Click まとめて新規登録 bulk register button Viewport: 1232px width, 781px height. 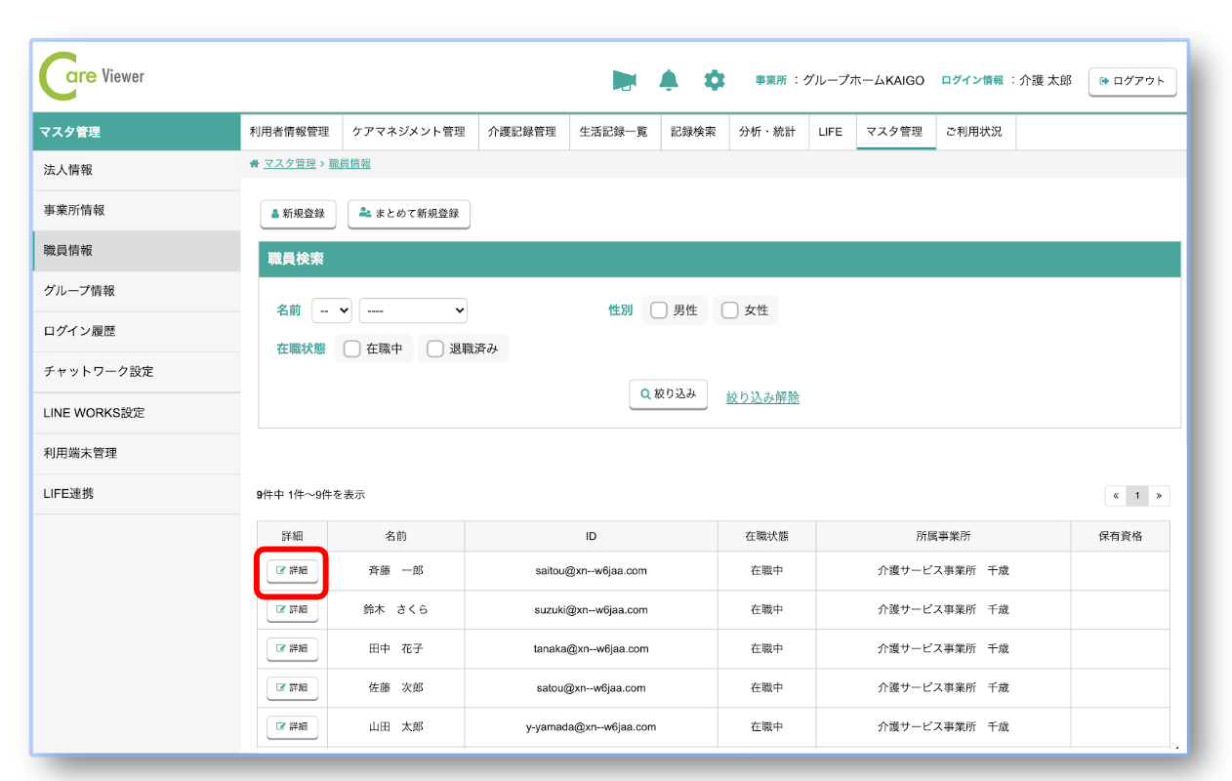point(409,214)
